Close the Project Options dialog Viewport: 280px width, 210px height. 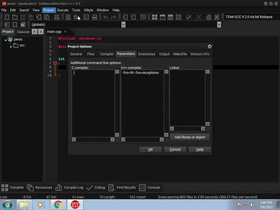(210, 46)
